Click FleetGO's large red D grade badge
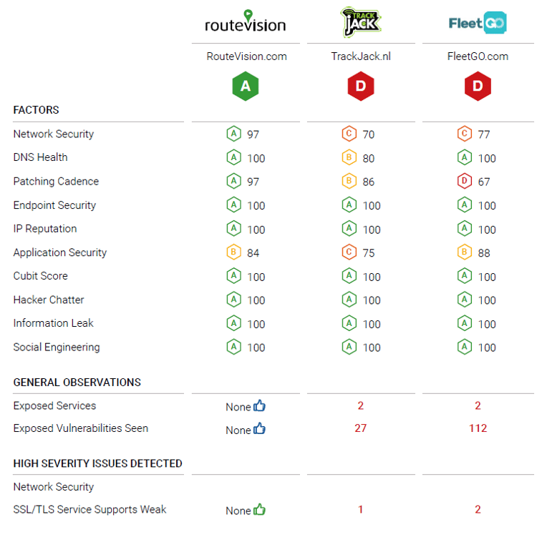This screenshot has width=537, height=542. click(478, 87)
